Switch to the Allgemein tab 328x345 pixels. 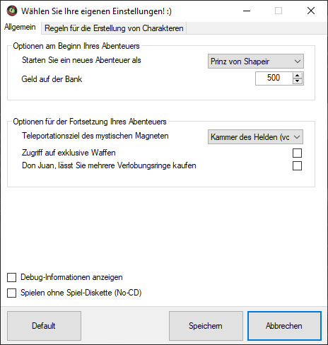pos(20,28)
